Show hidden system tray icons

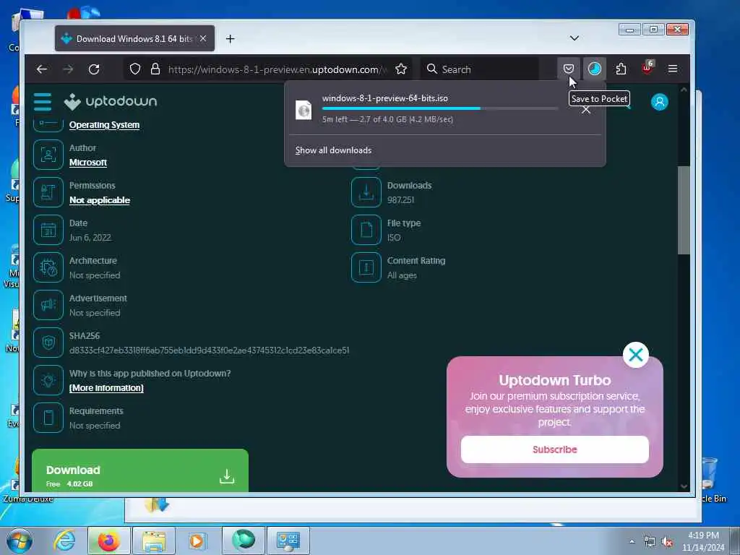click(x=632, y=542)
